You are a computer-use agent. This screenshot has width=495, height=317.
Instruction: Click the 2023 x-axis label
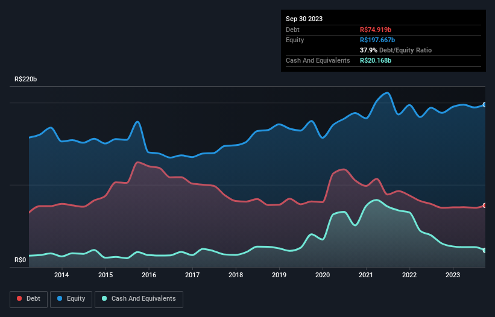[453, 275]
